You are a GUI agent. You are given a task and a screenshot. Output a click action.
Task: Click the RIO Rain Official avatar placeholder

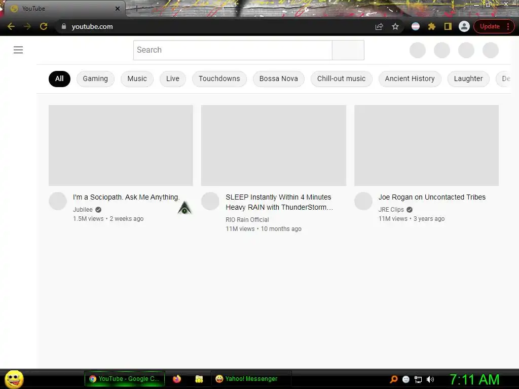(x=210, y=201)
